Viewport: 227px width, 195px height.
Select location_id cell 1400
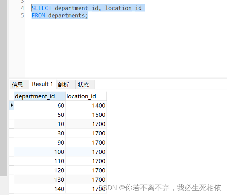(x=86, y=105)
